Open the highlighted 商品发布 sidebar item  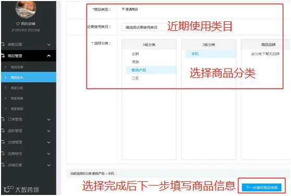tap(29, 77)
